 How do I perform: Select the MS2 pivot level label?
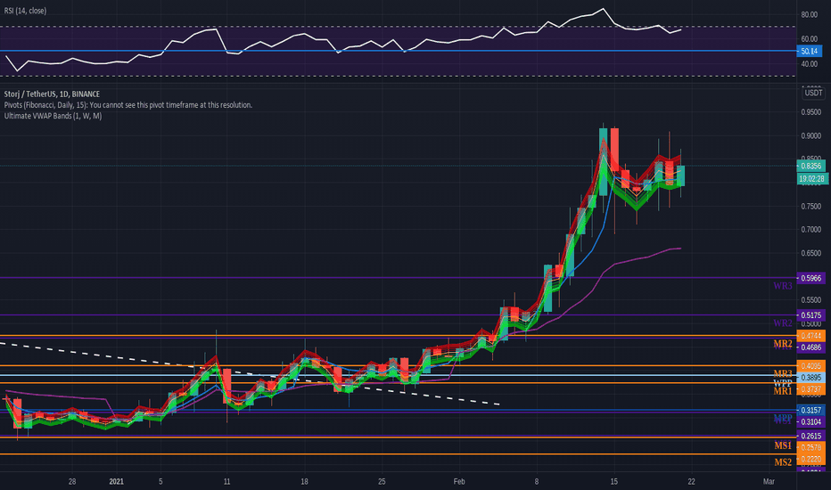click(x=783, y=462)
